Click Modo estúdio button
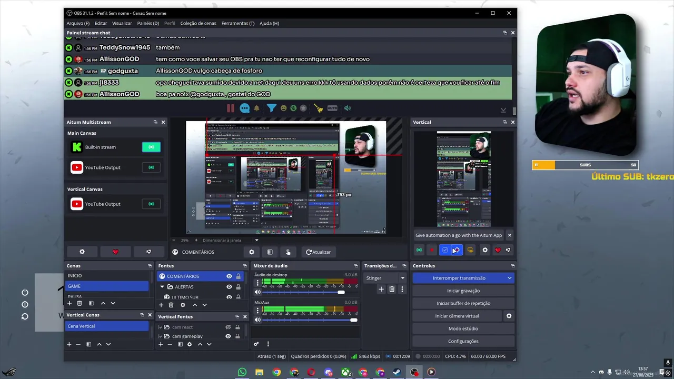 click(x=463, y=328)
